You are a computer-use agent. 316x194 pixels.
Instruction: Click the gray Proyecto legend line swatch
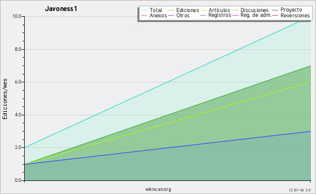(275, 10)
